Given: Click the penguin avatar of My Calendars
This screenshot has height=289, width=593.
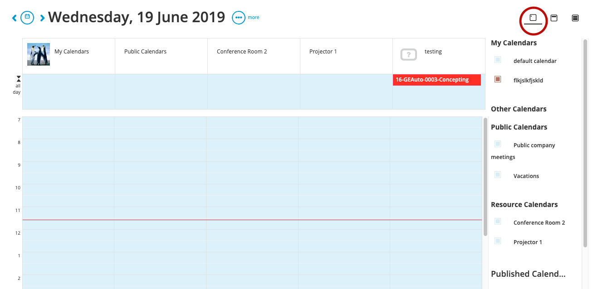Looking at the screenshot, I should (39, 54).
